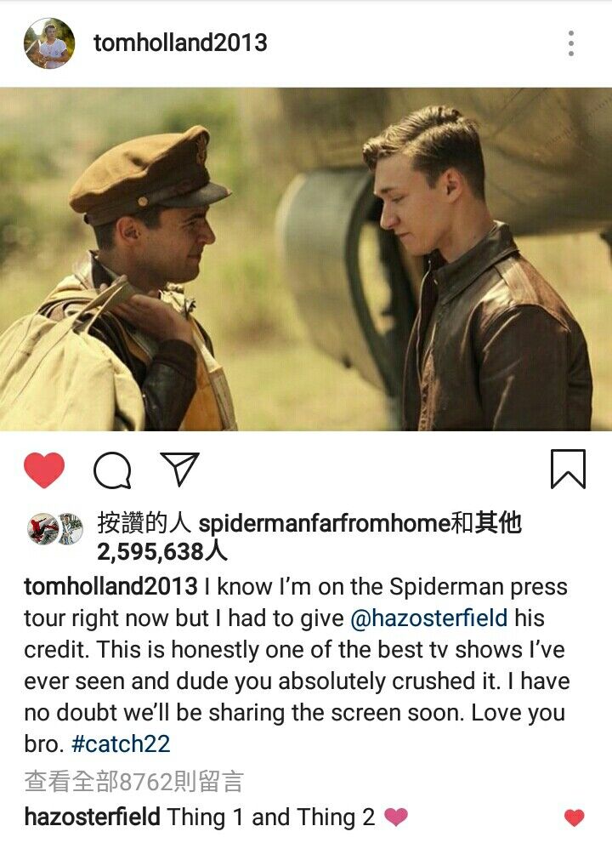Screen dimensions: 612x843
Task: Open spidermanfarfromhome profile from likes line
Action: [324, 523]
